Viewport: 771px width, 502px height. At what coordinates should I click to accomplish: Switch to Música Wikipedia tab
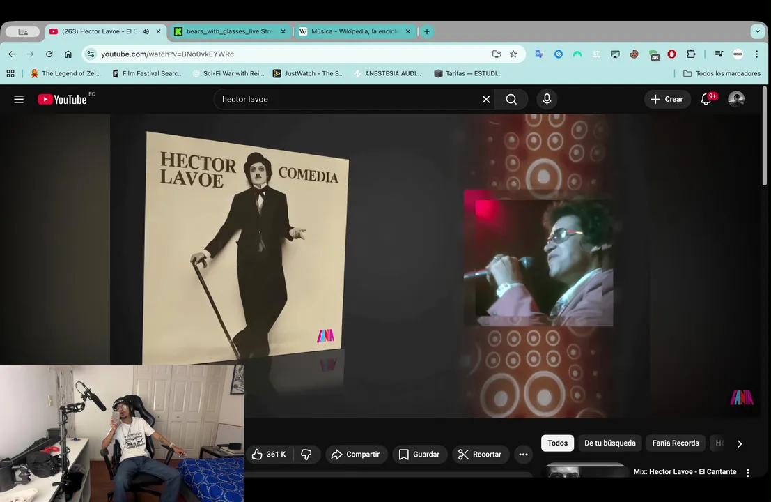click(355, 31)
